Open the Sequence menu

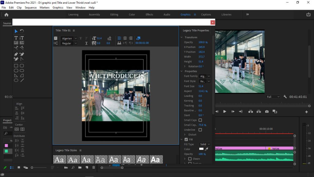click(x=30, y=7)
